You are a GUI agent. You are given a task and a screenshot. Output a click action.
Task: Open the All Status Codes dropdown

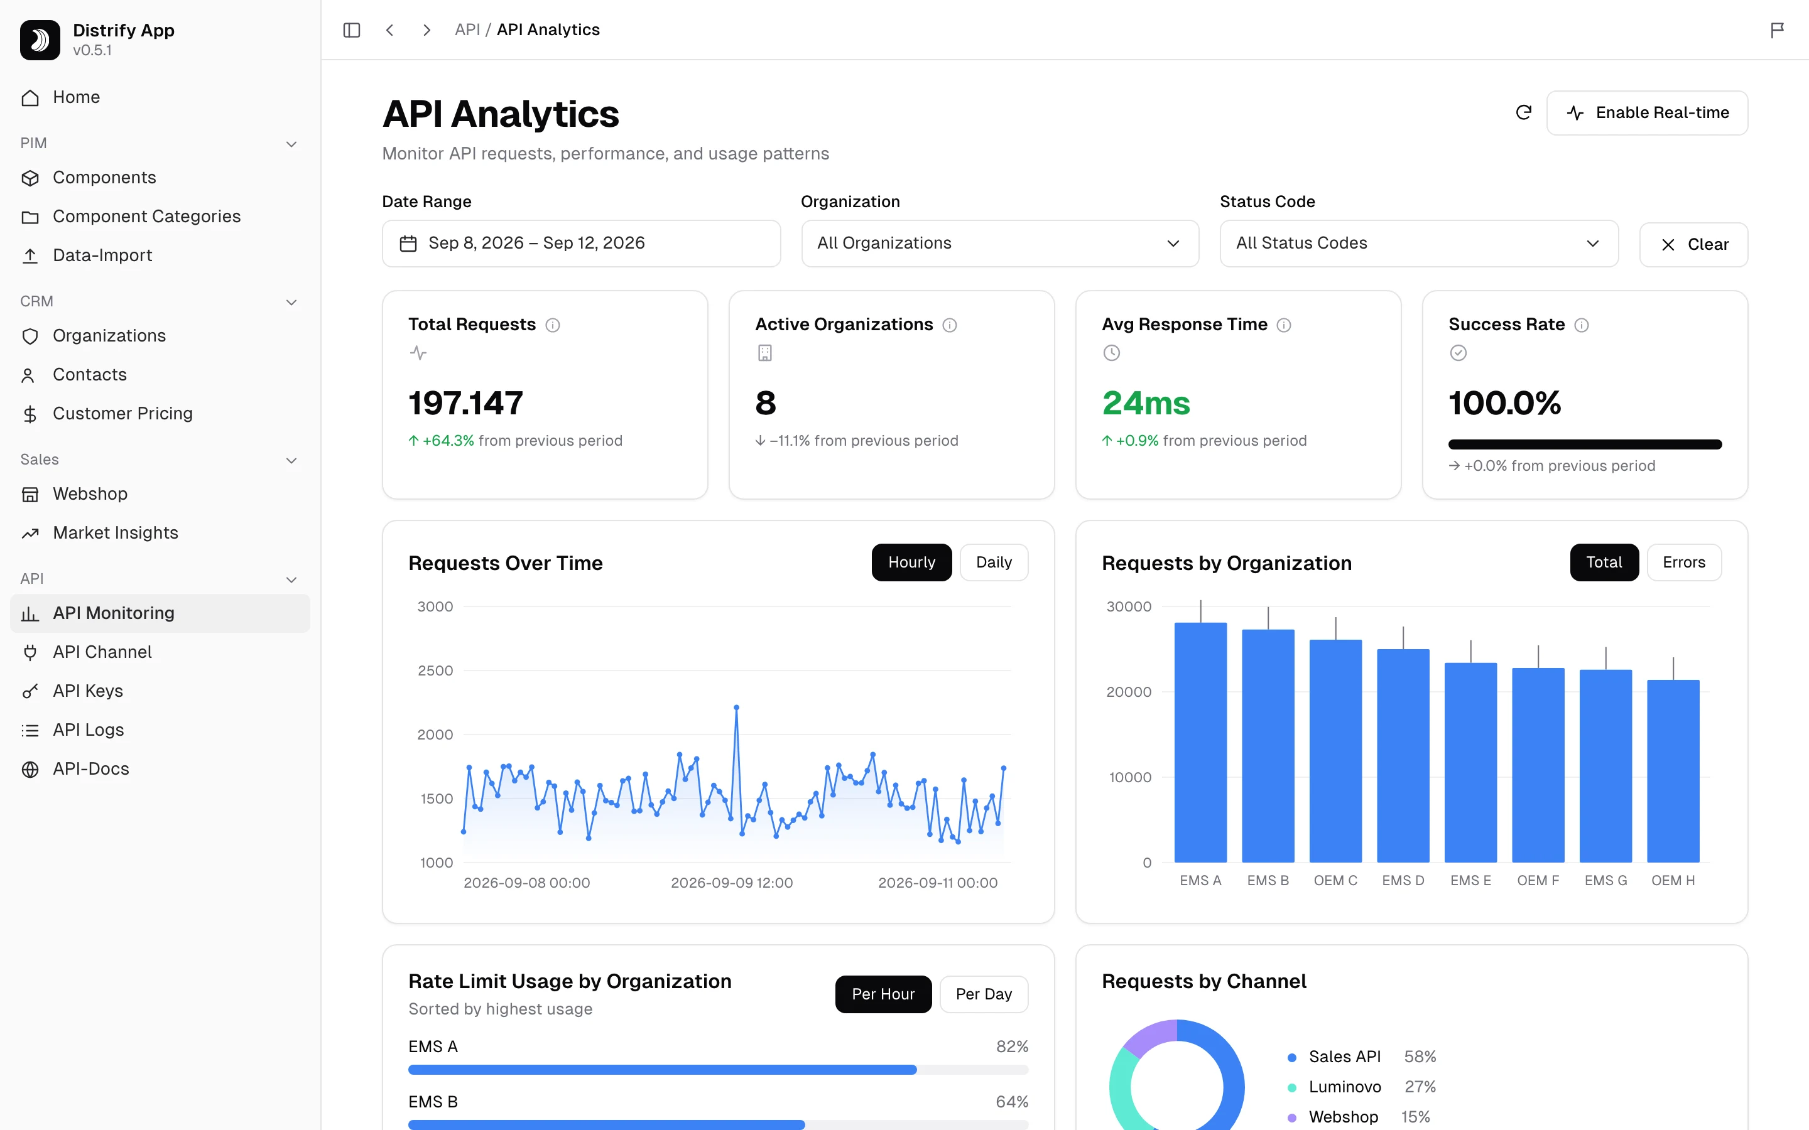(1418, 244)
